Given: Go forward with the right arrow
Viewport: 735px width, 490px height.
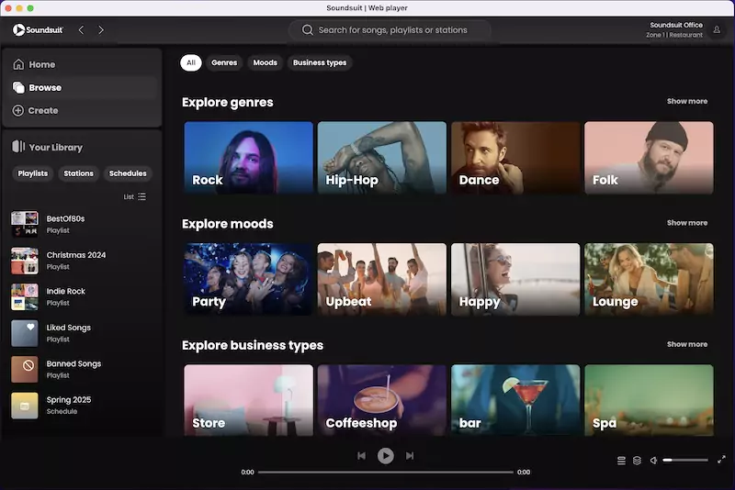Looking at the screenshot, I should (101, 30).
